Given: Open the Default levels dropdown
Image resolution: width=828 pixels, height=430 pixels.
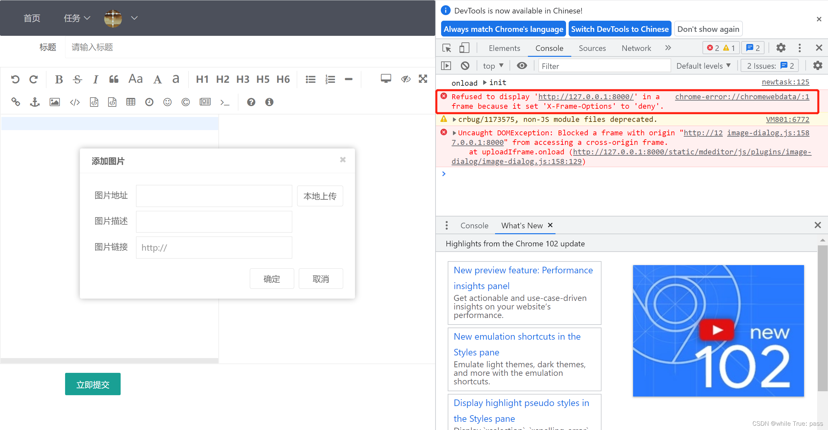Looking at the screenshot, I should point(703,66).
